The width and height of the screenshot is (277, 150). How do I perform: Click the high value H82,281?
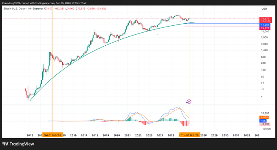[x=59, y=9]
